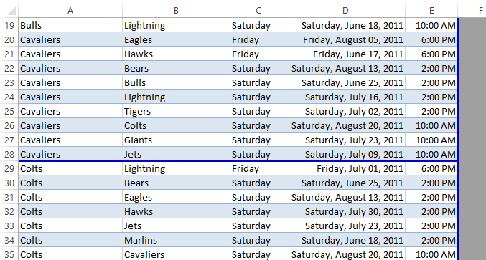Click the Saturday, July 09, 2011 date cell
The width and height of the screenshot is (486, 260).
(345, 154)
